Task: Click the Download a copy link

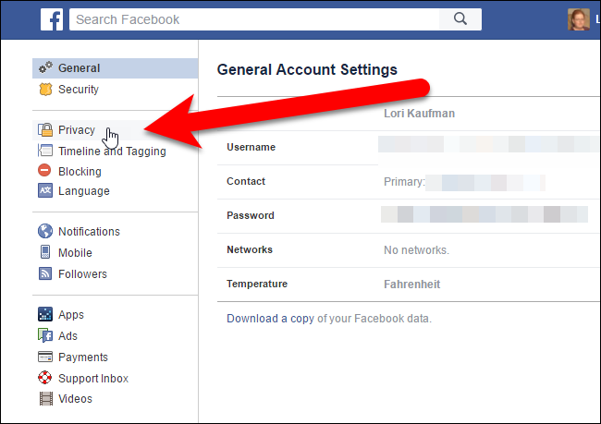Action: click(x=270, y=319)
